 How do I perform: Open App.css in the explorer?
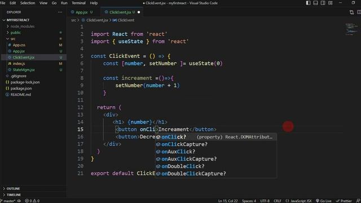pyautogui.click(x=33, y=45)
